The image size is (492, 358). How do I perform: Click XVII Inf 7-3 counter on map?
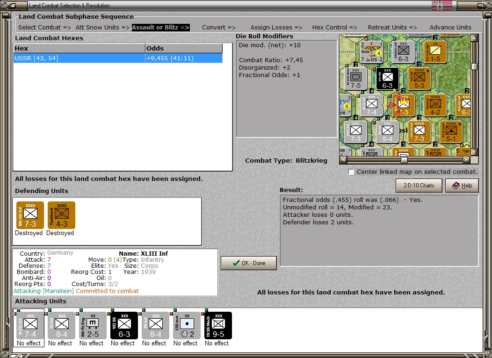356,132
